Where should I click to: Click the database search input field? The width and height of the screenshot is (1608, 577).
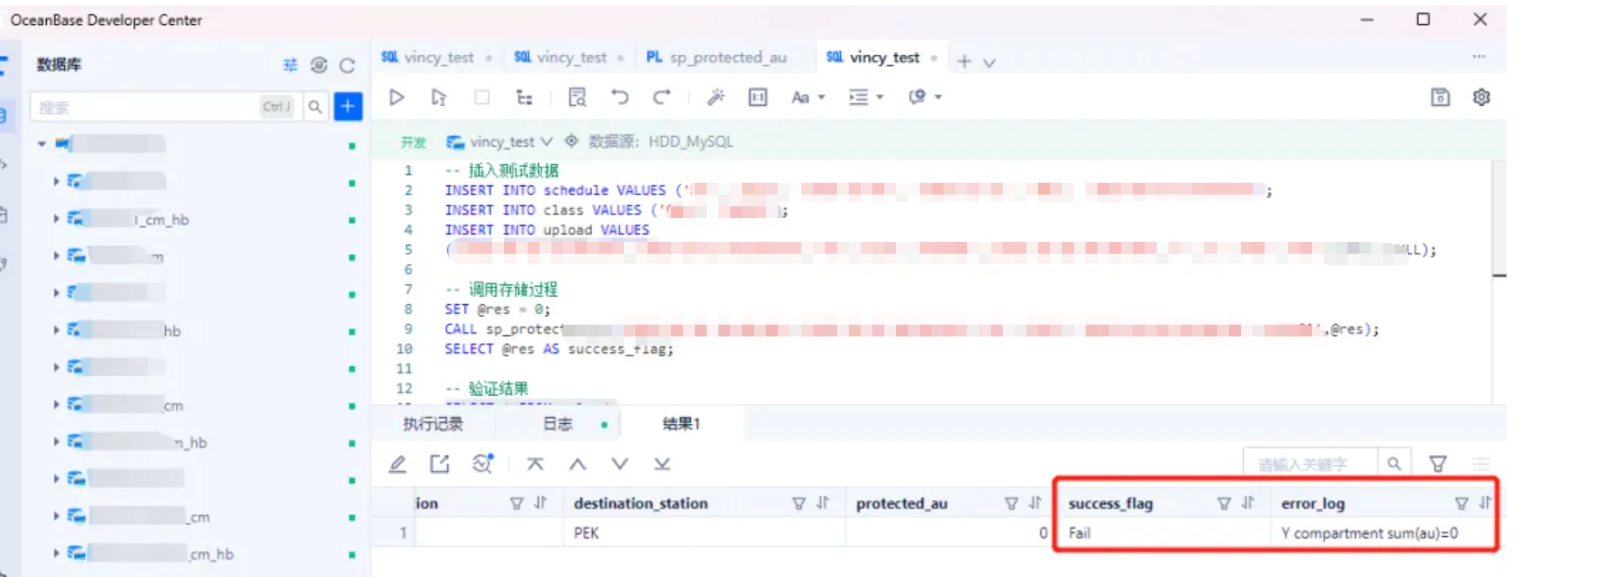145,107
